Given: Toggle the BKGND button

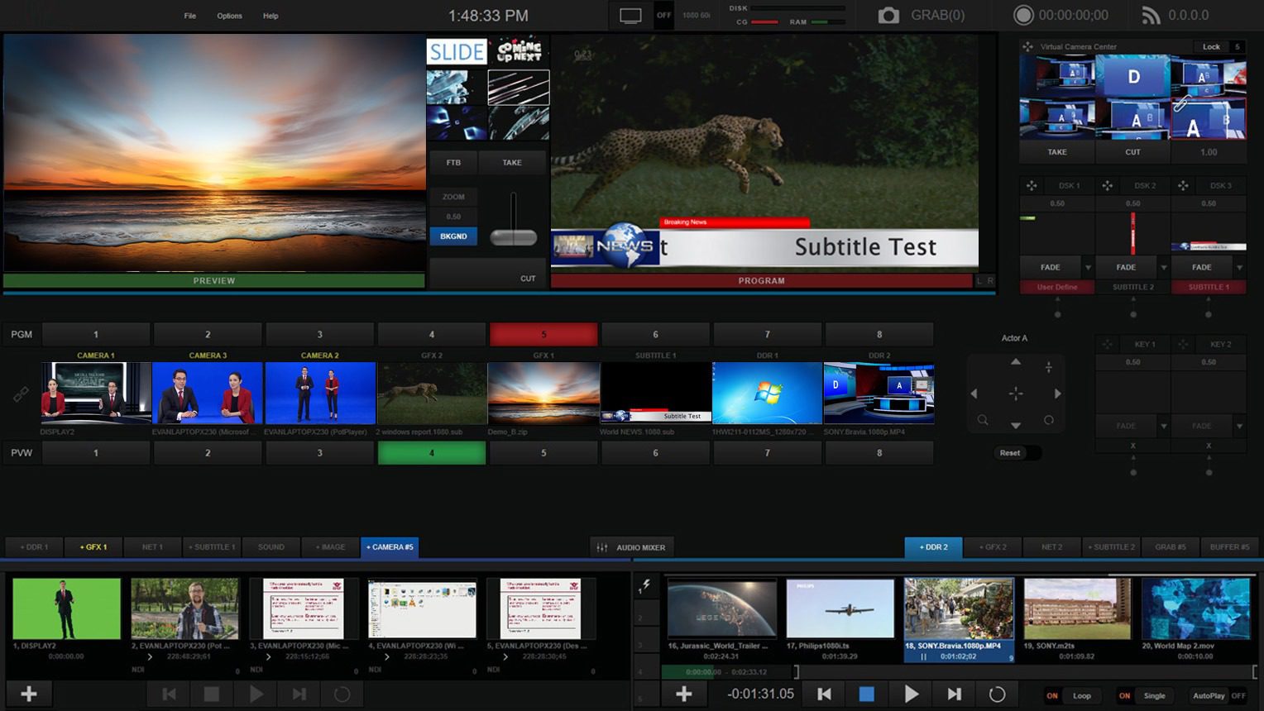Looking at the screenshot, I should pos(453,236).
